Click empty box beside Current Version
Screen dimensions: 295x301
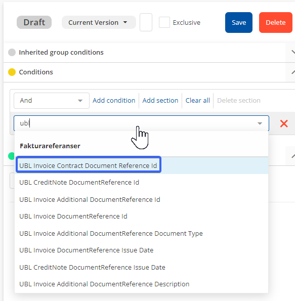pyautogui.click(x=146, y=22)
